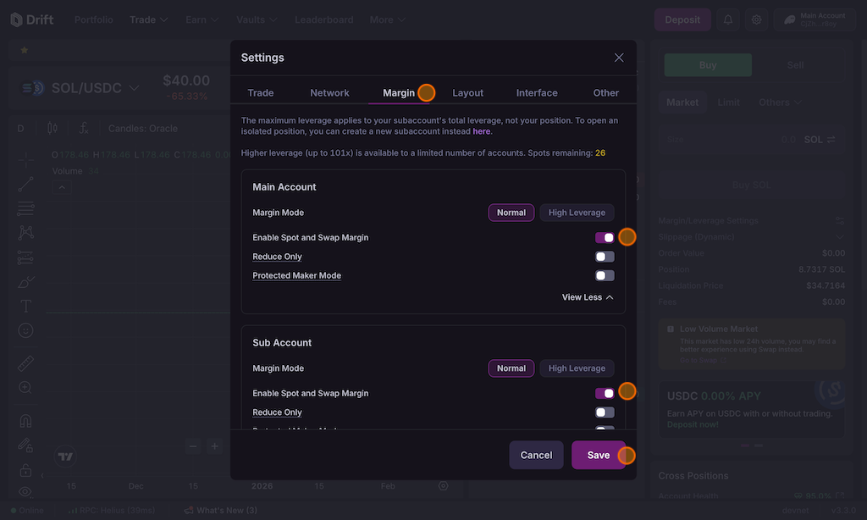Close the Settings dialog
The height and width of the screenshot is (520, 867).
(x=619, y=58)
